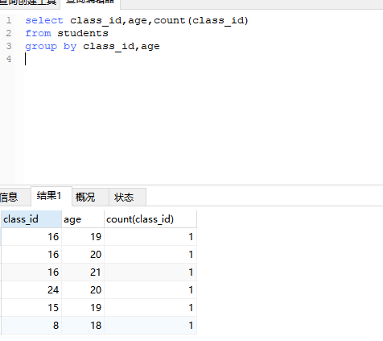Screen dimensions: 383x341
Task: Click class_id,age after group by in editor
Action: pos(121,47)
